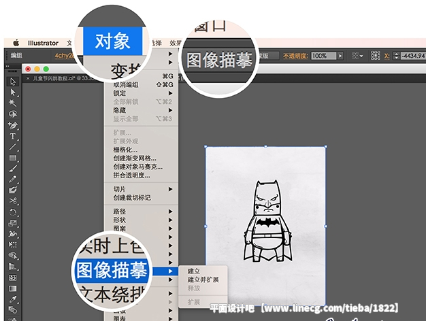Image resolution: width=426 pixels, height=321 pixels.
Task: Activate the Eraser tool
Action: [13, 190]
